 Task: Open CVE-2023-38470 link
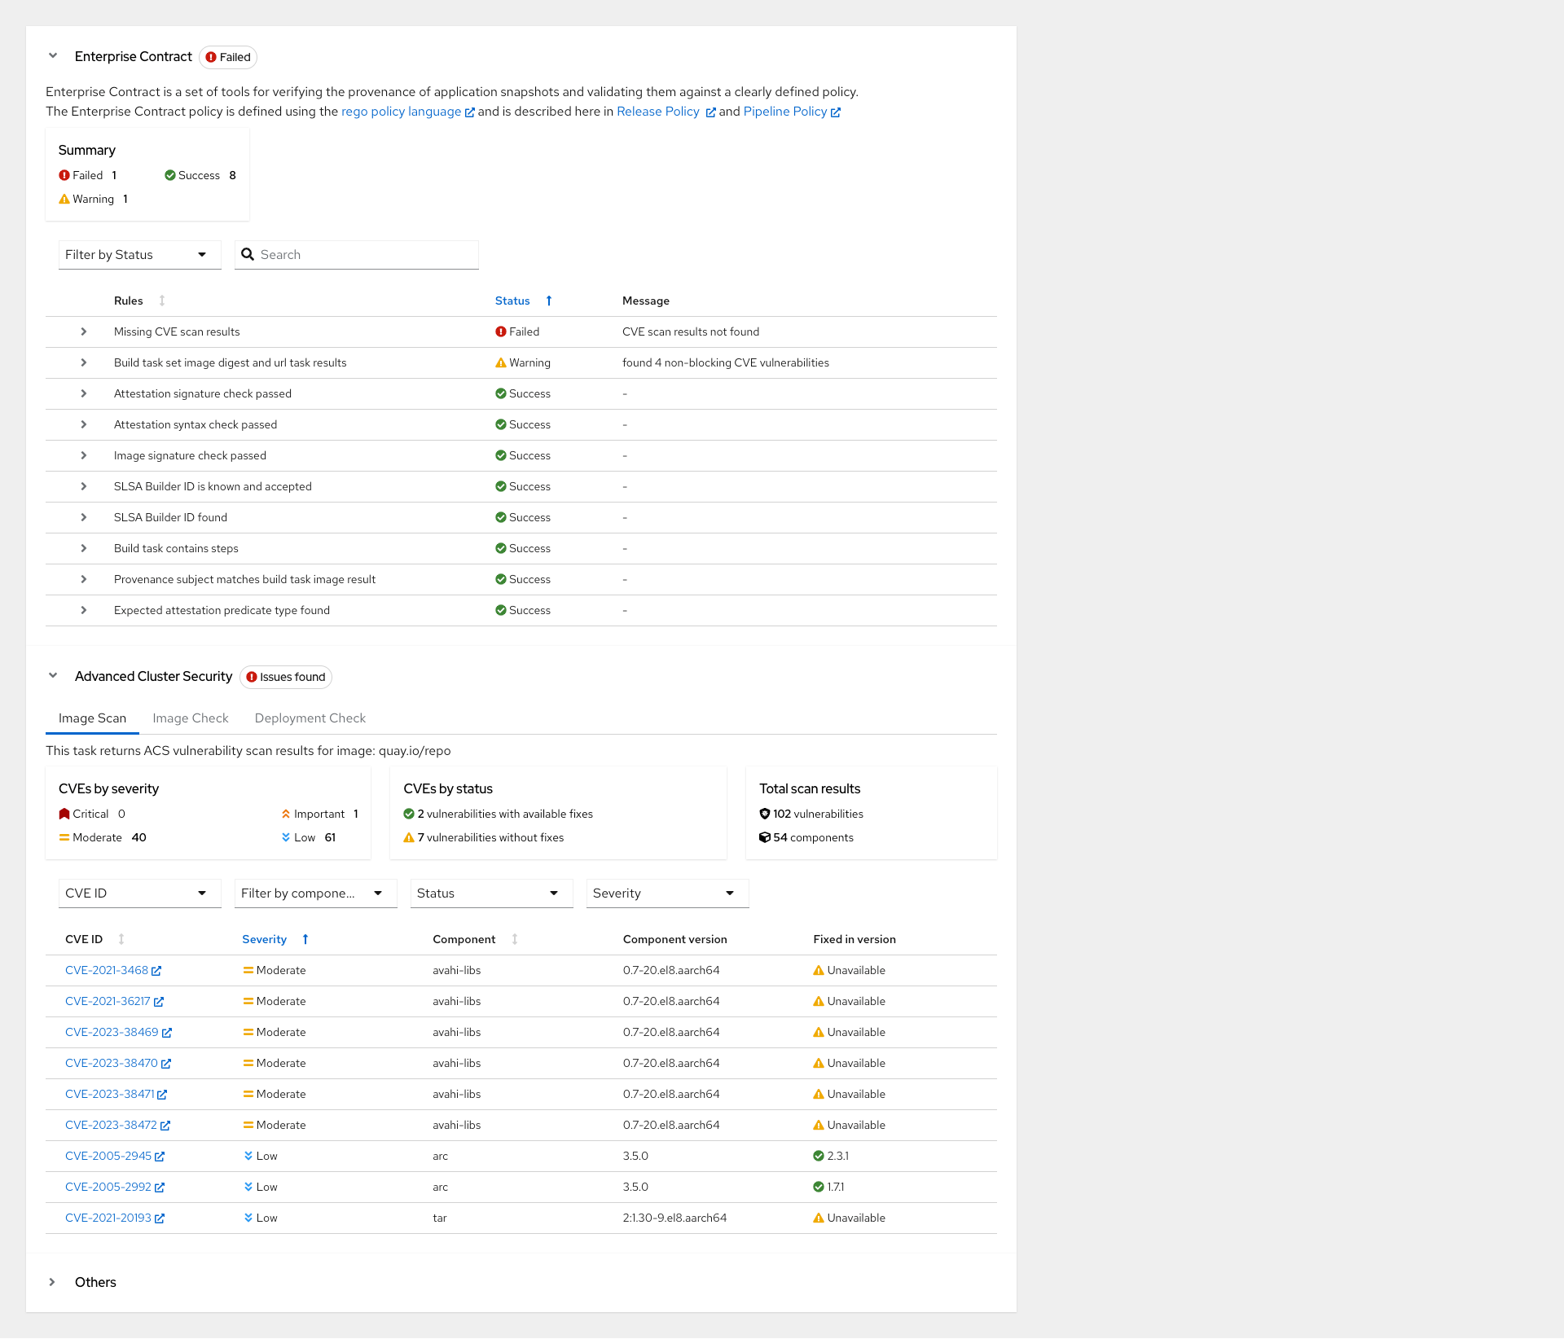118,1063
